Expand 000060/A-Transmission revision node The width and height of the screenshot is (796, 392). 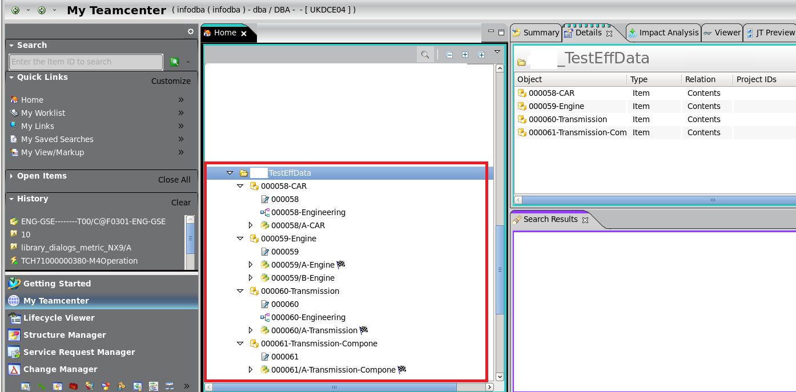coord(251,330)
